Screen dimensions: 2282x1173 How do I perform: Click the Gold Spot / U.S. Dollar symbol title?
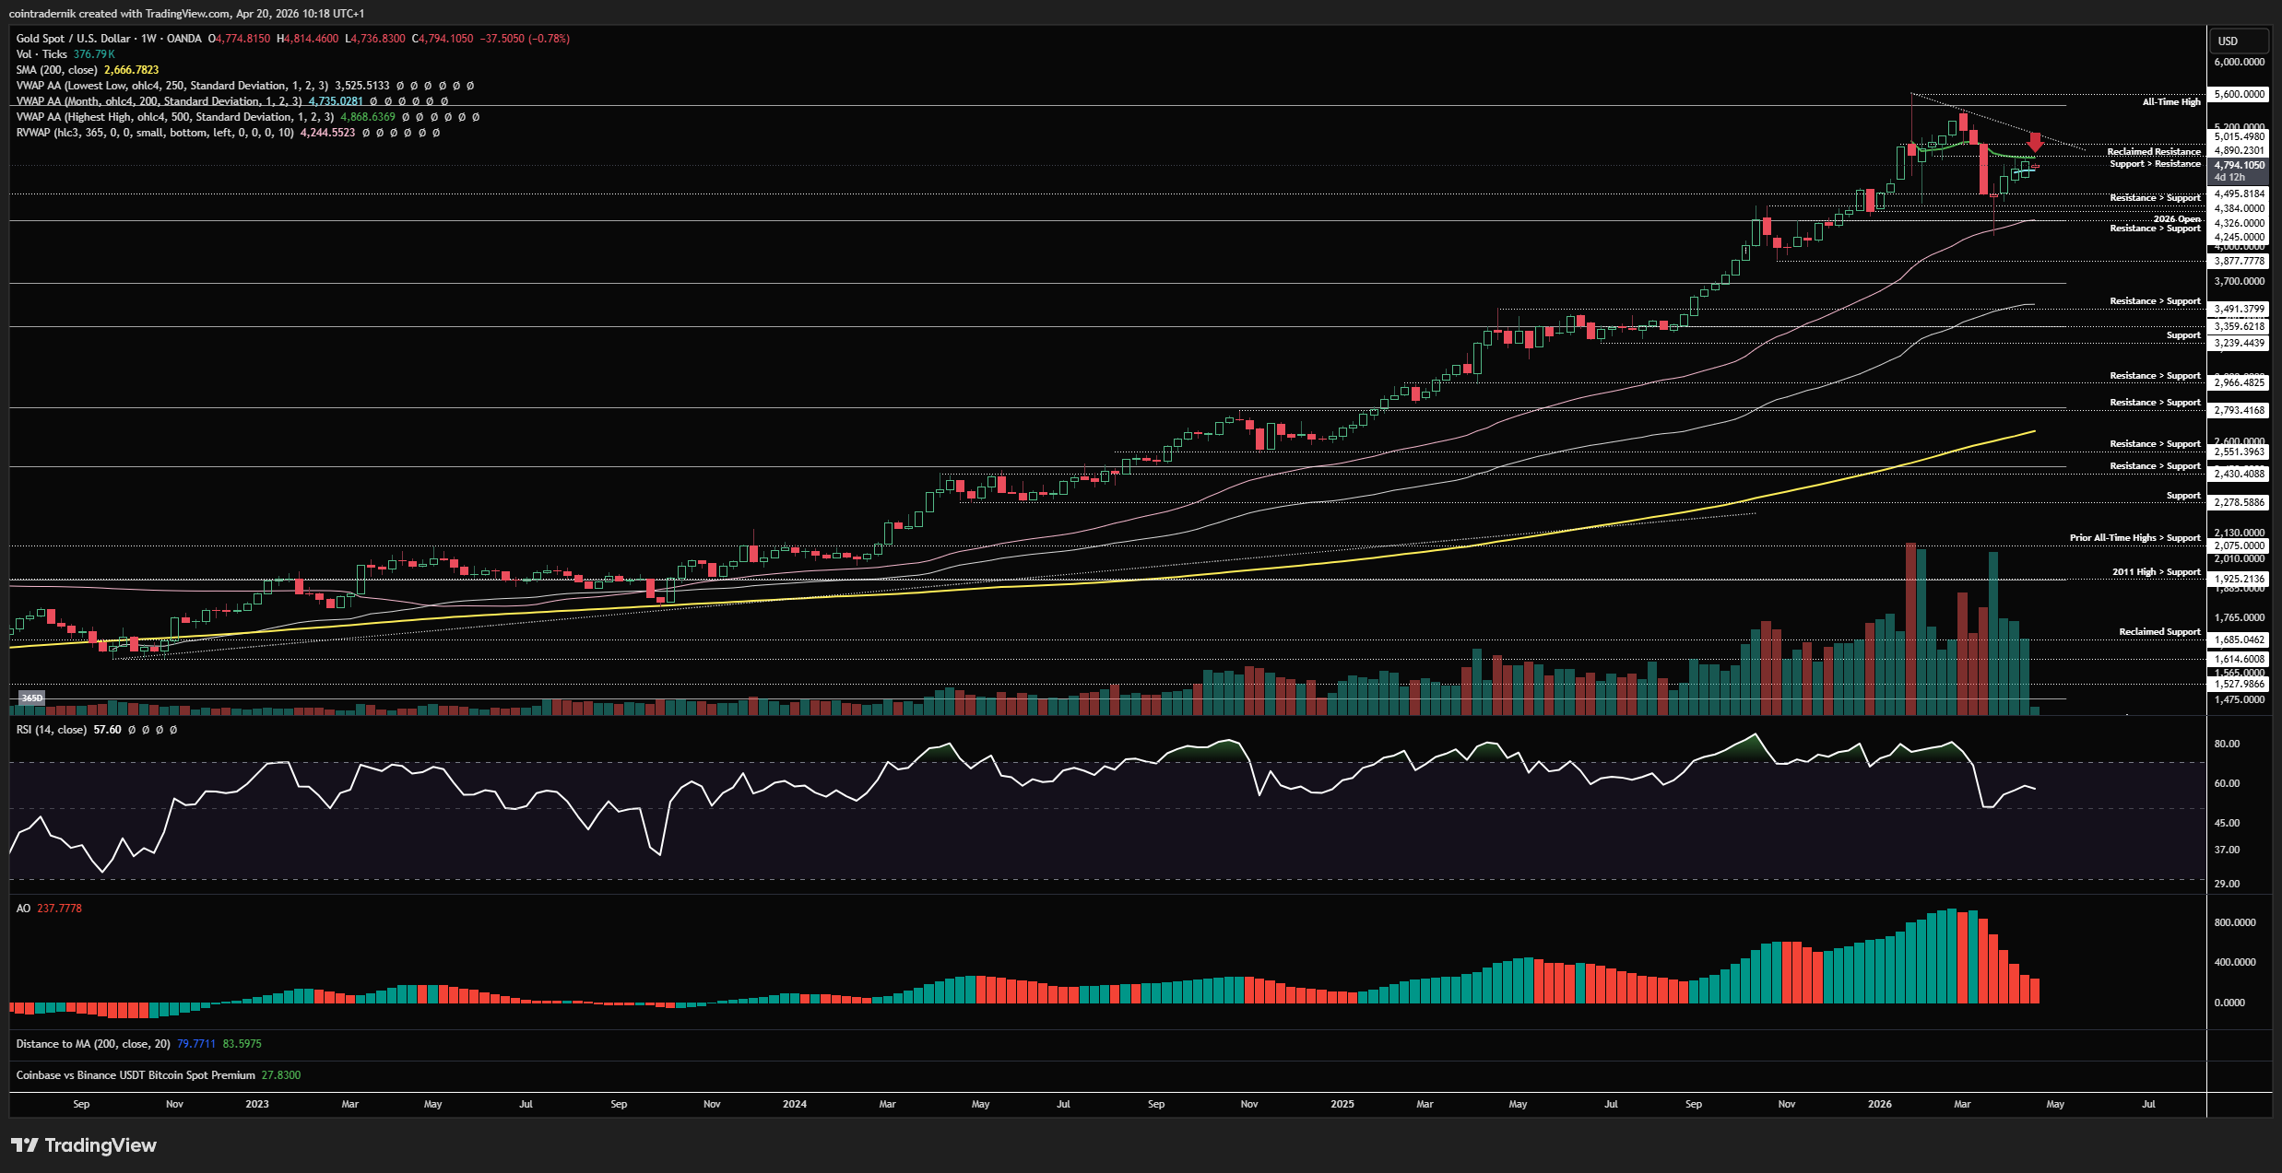click(74, 39)
